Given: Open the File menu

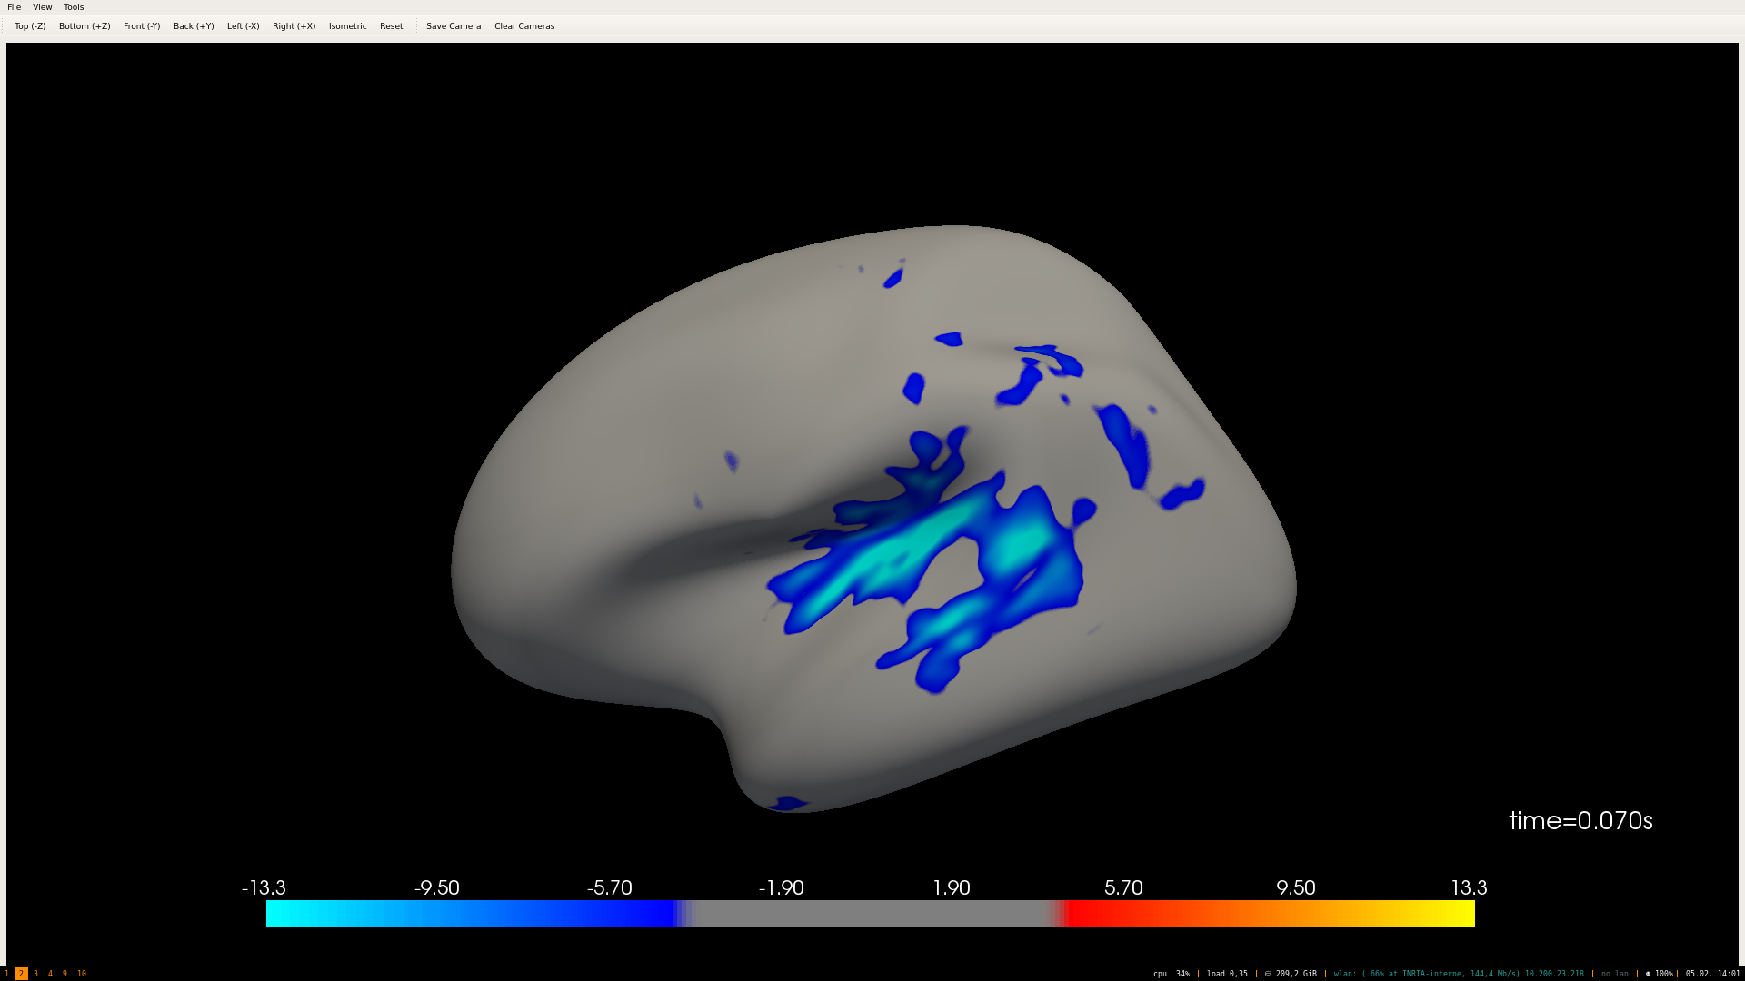Looking at the screenshot, I should click(x=14, y=7).
